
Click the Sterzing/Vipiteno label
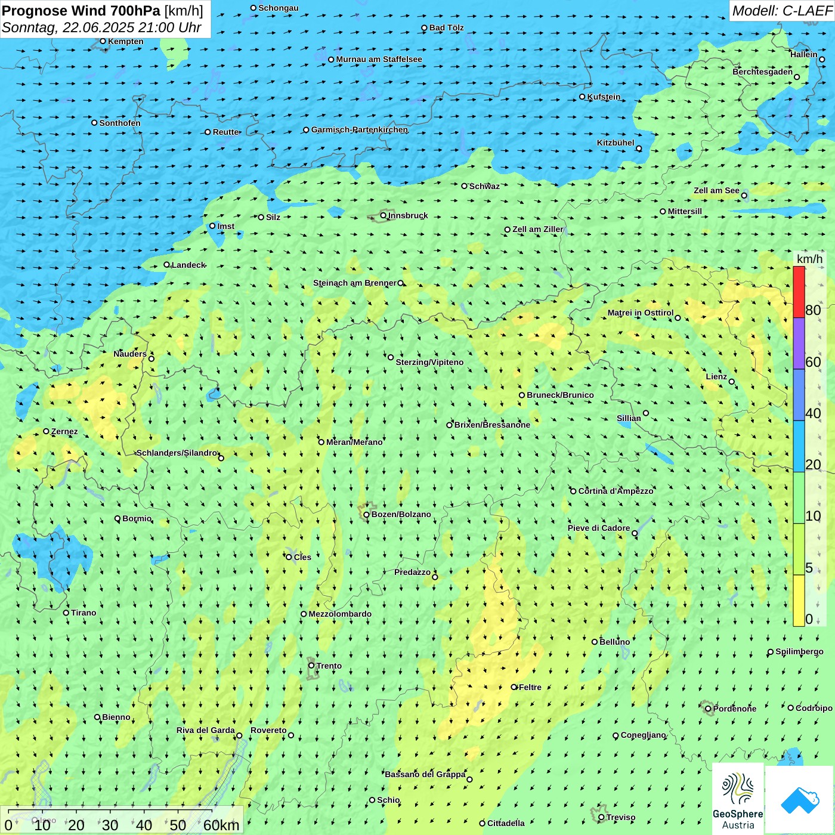click(x=429, y=362)
